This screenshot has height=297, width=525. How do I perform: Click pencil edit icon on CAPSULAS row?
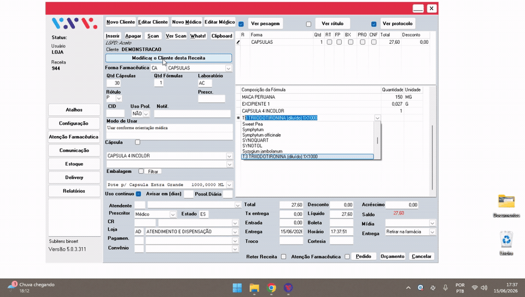click(238, 42)
